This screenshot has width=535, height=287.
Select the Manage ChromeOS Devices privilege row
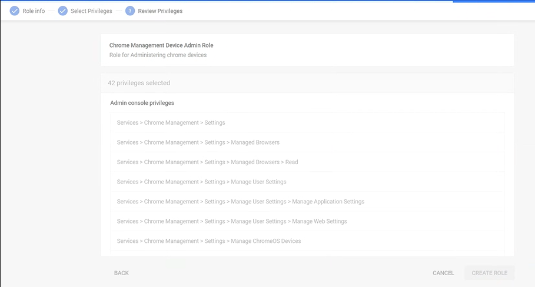point(209,241)
